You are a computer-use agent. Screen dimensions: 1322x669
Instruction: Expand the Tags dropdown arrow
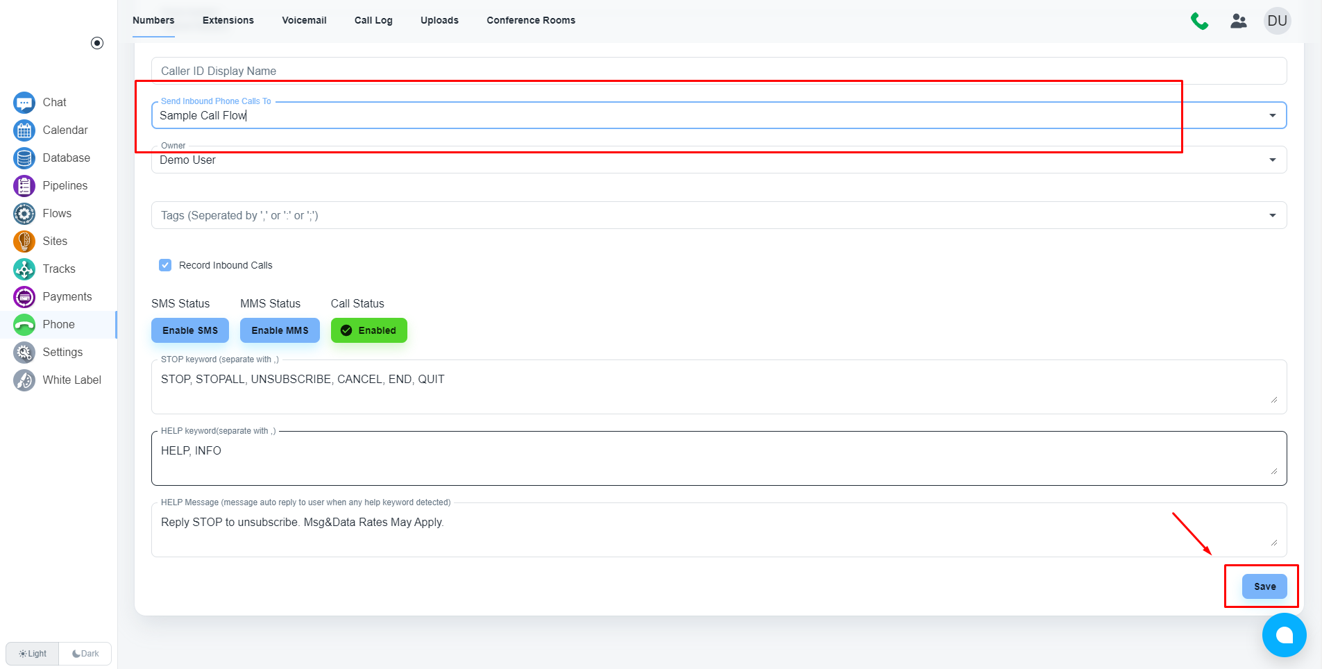click(1272, 215)
